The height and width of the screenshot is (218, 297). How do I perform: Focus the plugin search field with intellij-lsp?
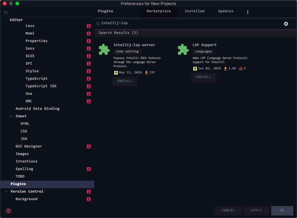click(191, 24)
